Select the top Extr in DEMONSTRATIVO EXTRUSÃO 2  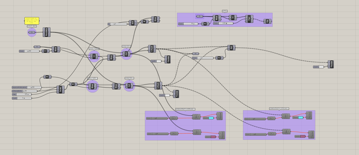coord(286,116)
